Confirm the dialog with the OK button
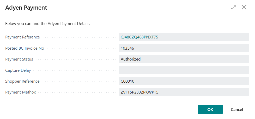The image size is (255, 119). click(210, 109)
